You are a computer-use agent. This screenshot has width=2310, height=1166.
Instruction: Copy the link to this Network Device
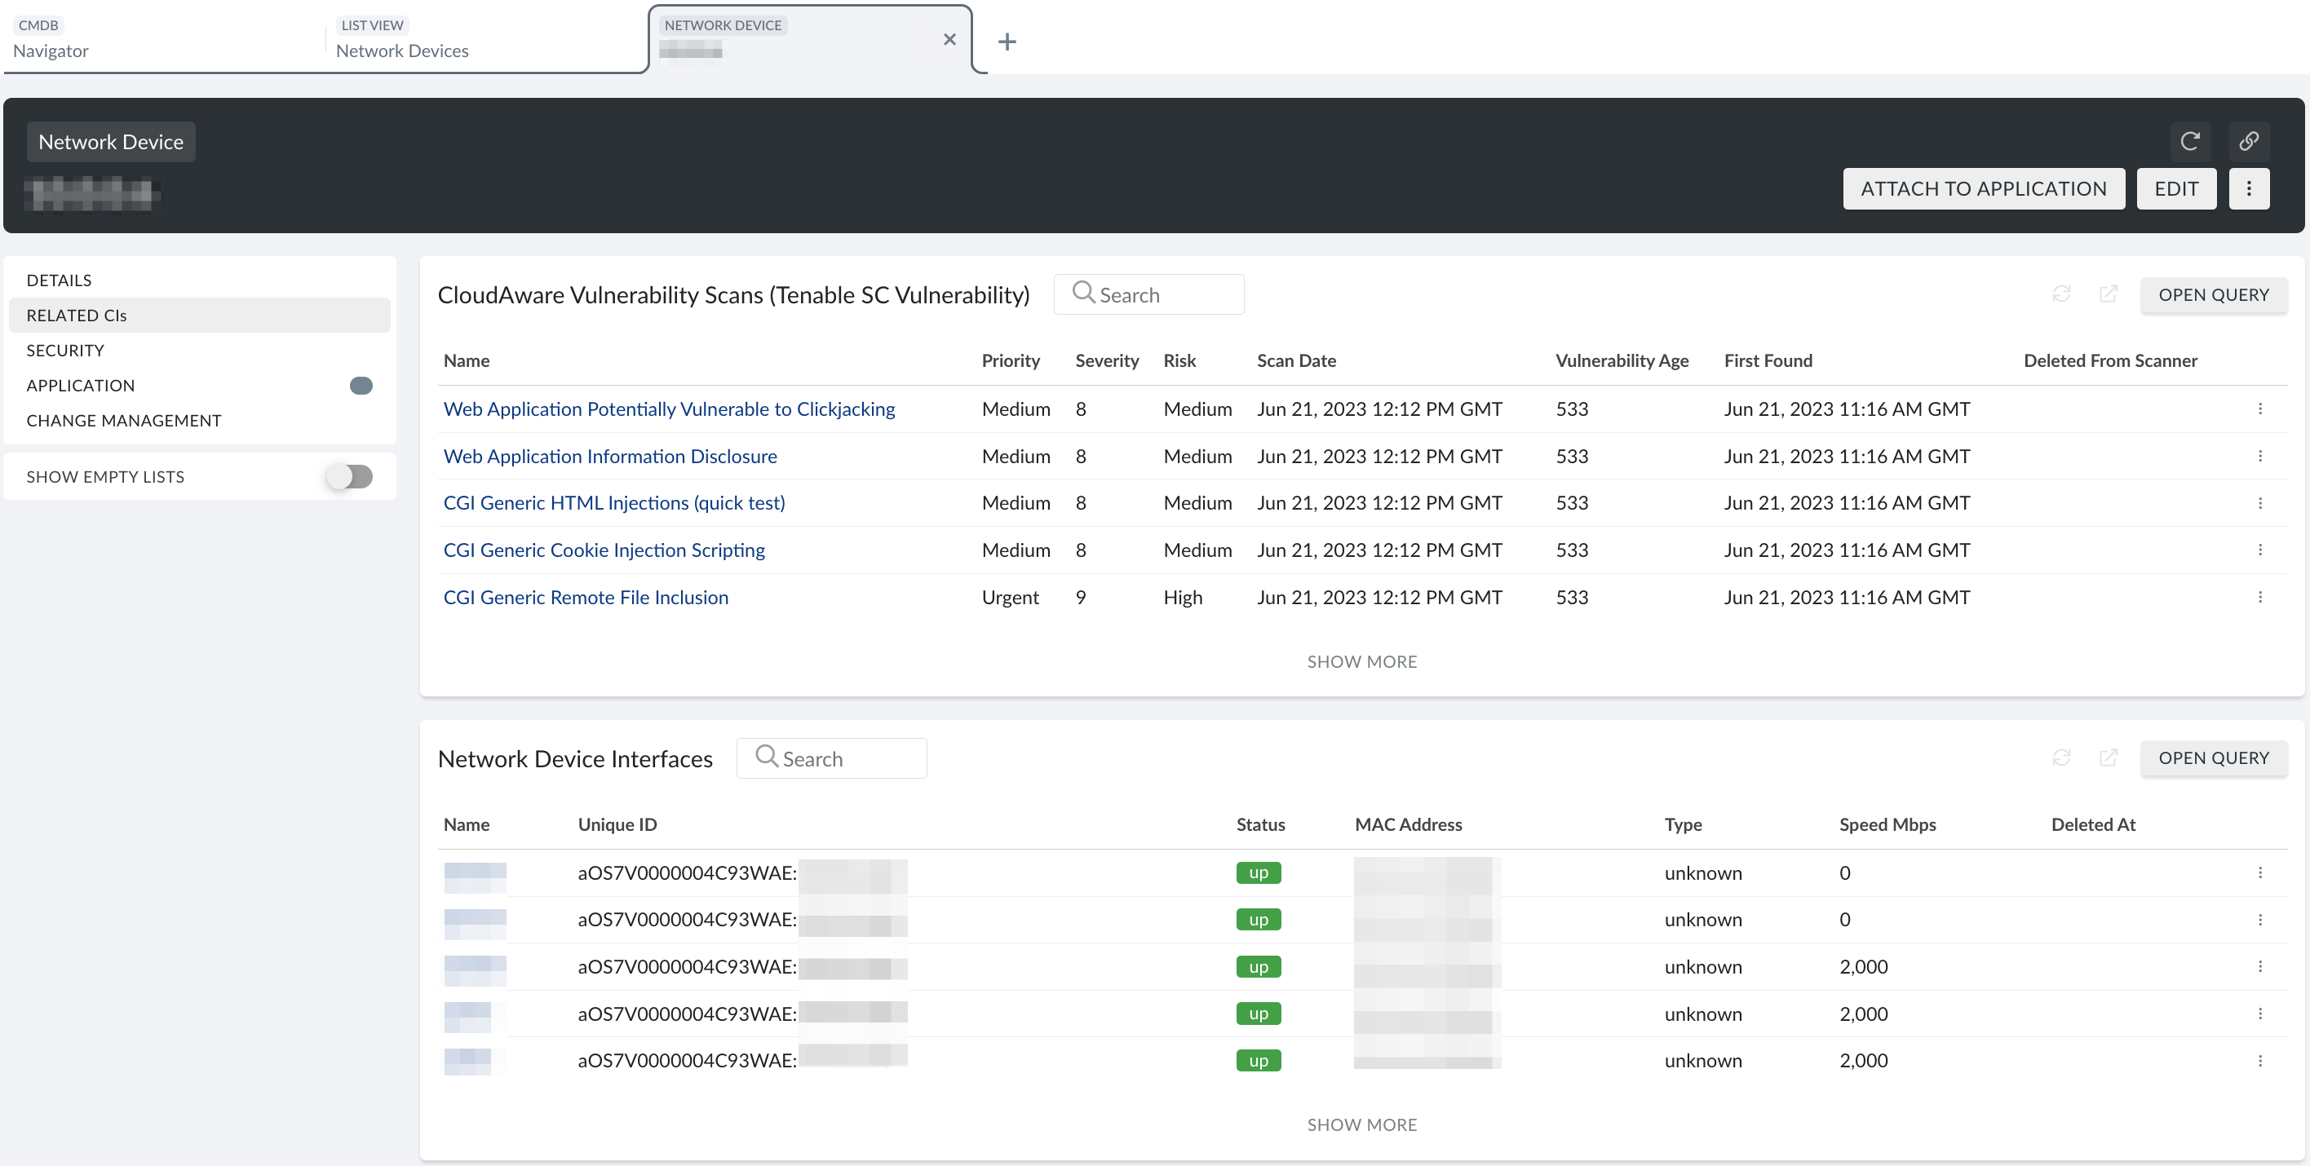[x=2250, y=141]
